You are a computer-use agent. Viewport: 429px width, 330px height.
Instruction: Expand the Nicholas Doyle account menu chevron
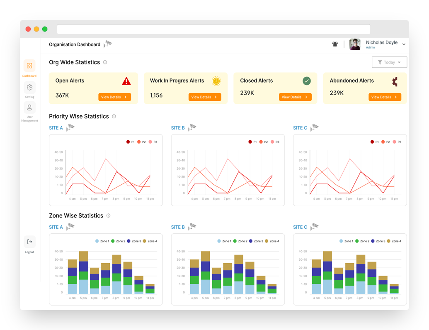pos(404,44)
